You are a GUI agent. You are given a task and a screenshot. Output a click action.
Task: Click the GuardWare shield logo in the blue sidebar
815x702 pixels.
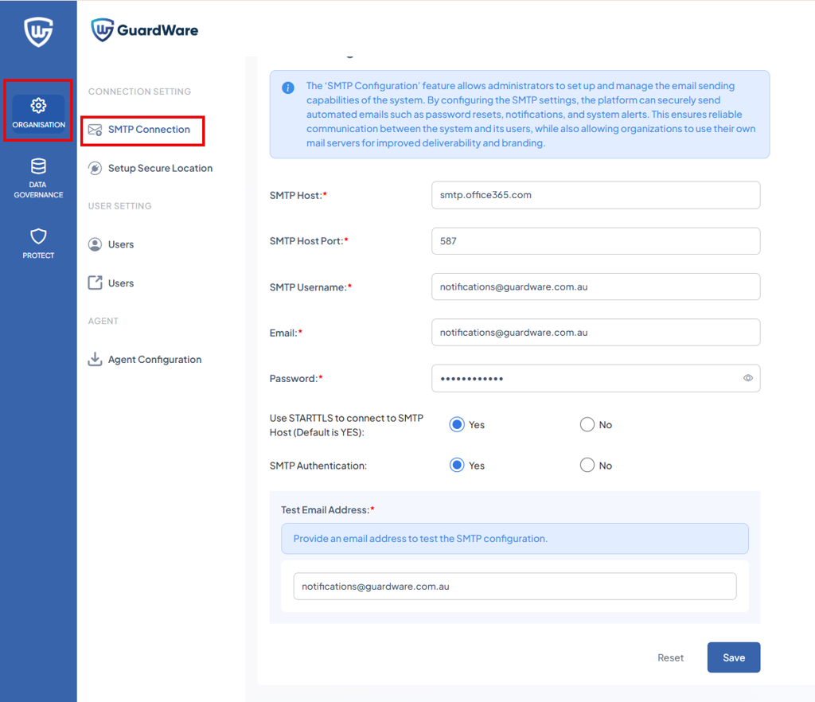38,32
